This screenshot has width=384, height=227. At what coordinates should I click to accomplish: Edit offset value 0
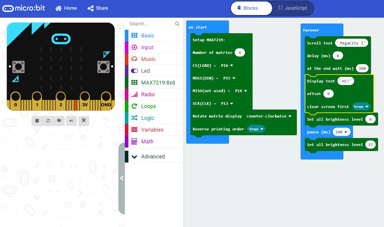point(328,94)
